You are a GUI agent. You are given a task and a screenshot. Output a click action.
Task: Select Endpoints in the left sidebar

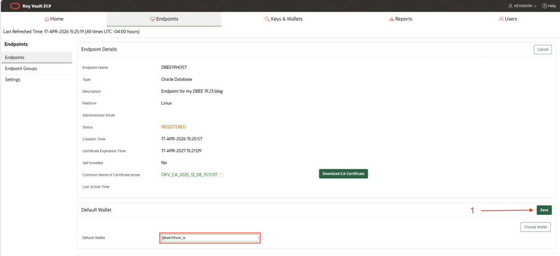coord(15,57)
